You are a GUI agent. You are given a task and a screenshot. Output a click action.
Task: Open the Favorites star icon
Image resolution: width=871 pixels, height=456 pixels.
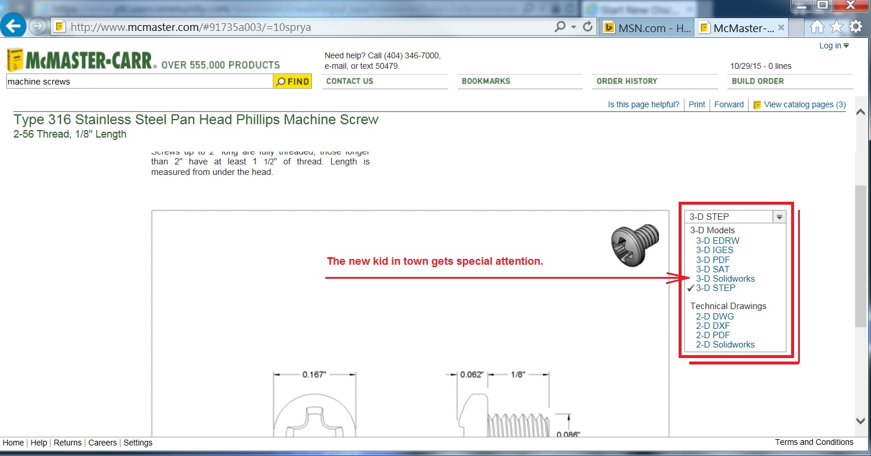tap(837, 27)
